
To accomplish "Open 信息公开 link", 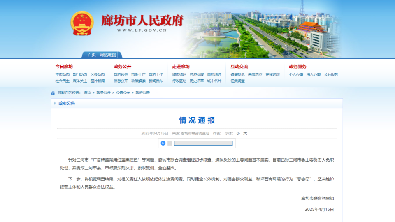I will click(121, 81).
